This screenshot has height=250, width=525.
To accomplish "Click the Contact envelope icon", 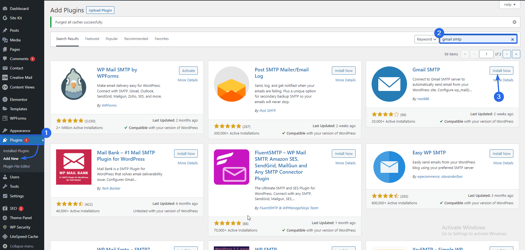I will click(x=5, y=68).
